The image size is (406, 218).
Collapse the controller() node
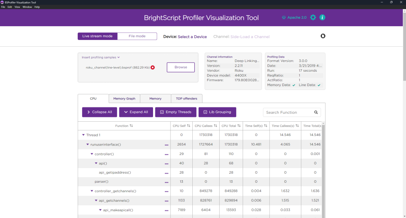92,154
